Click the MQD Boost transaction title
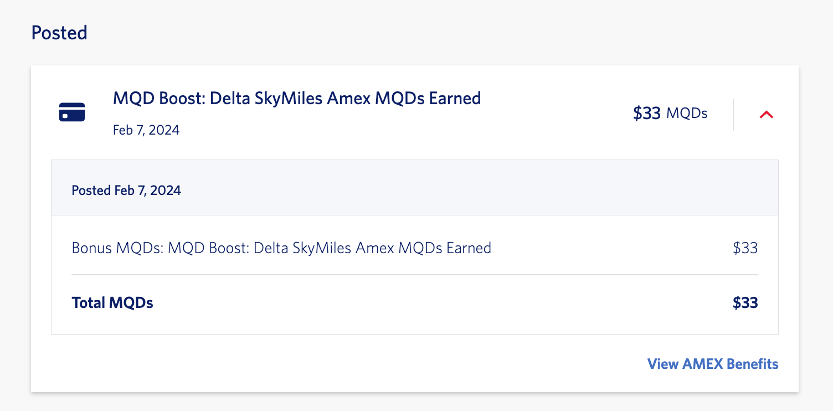 pyautogui.click(x=297, y=98)
